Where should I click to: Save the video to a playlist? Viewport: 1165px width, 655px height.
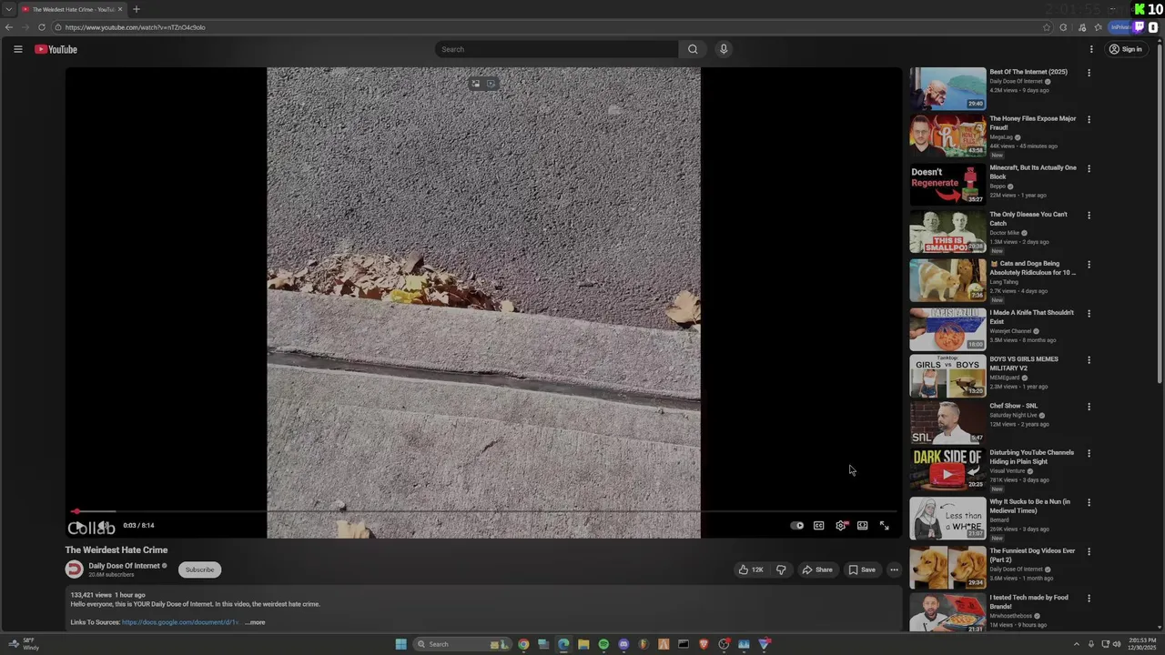click(862, 569)
